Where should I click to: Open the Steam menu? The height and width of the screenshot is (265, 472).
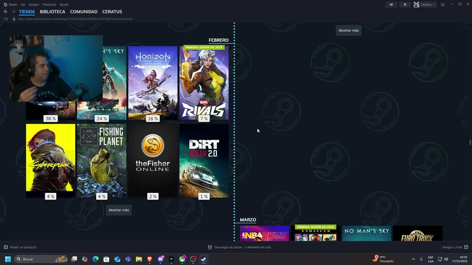tap(13, 4)
